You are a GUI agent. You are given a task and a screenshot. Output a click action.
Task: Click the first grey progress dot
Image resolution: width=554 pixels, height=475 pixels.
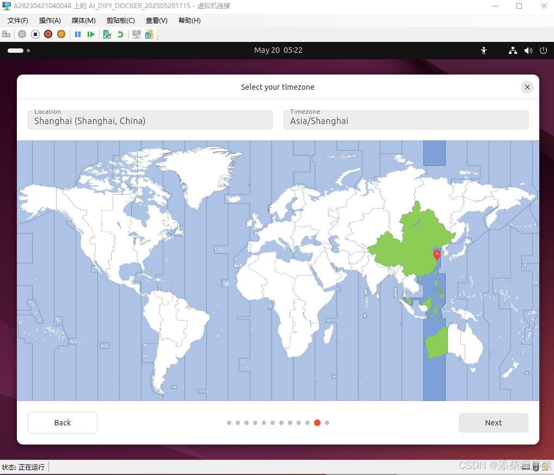coord(229,423)
